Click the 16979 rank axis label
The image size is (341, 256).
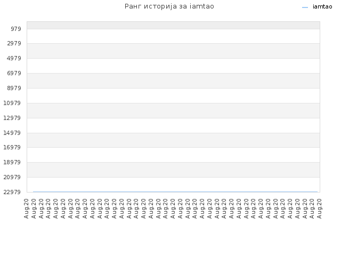click(12, 147)
